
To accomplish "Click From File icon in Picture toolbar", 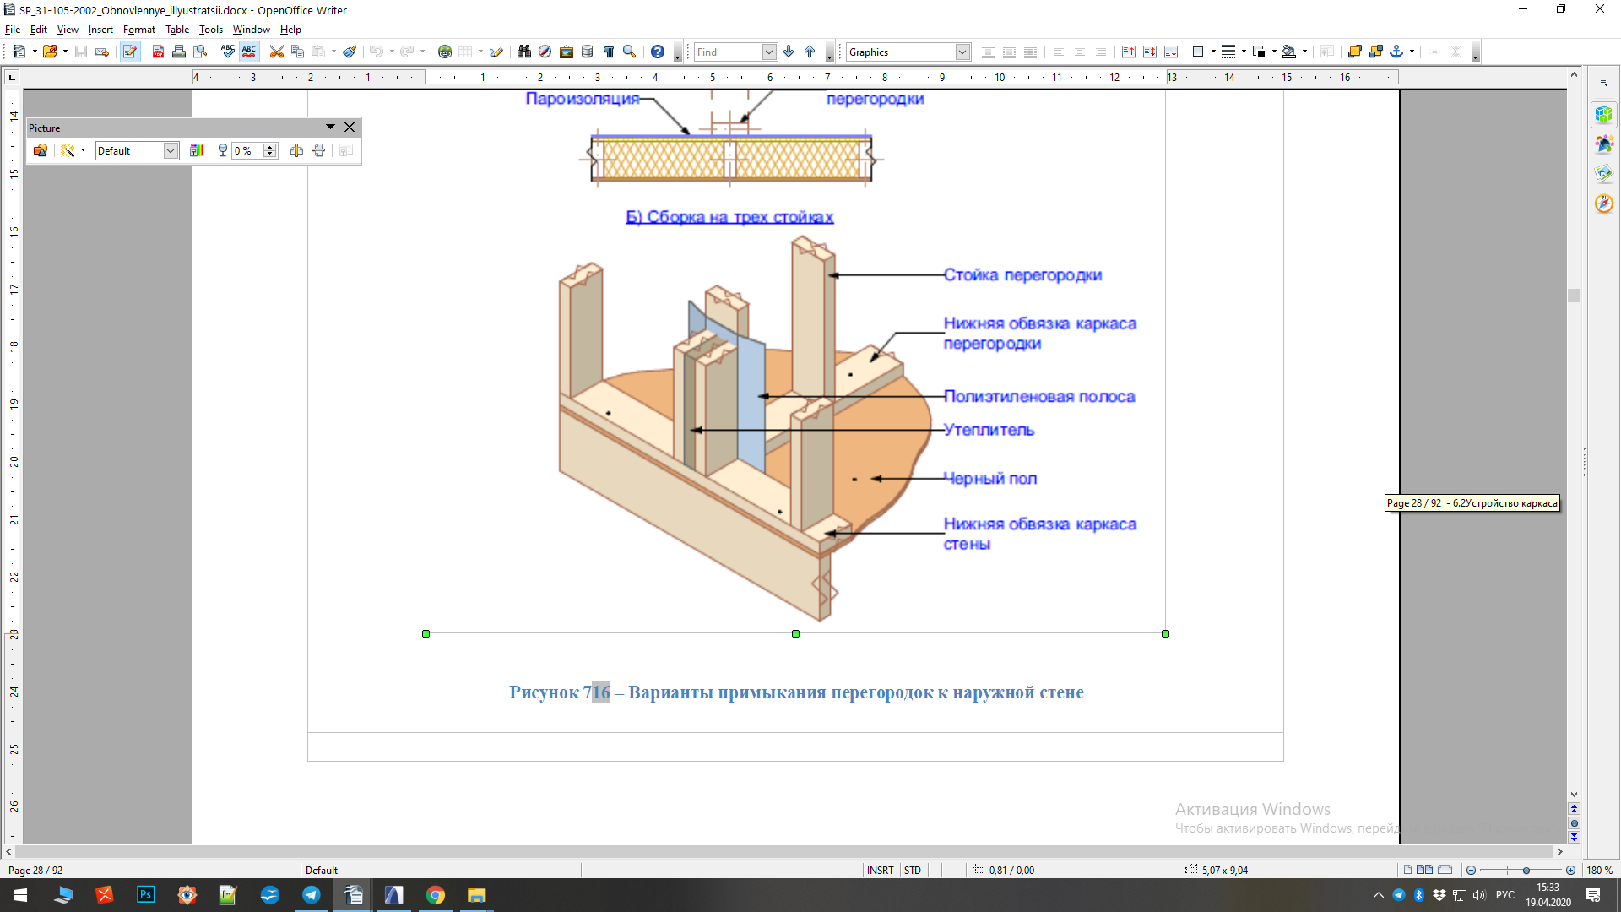I will (41, 150).
